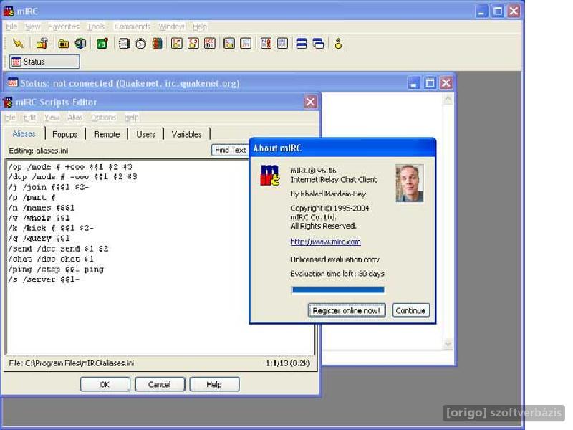The height and width of the screenshot is (430, 573).
Task: Click the Connect lightning bolt toolbar icon
Action: [18, 44]
